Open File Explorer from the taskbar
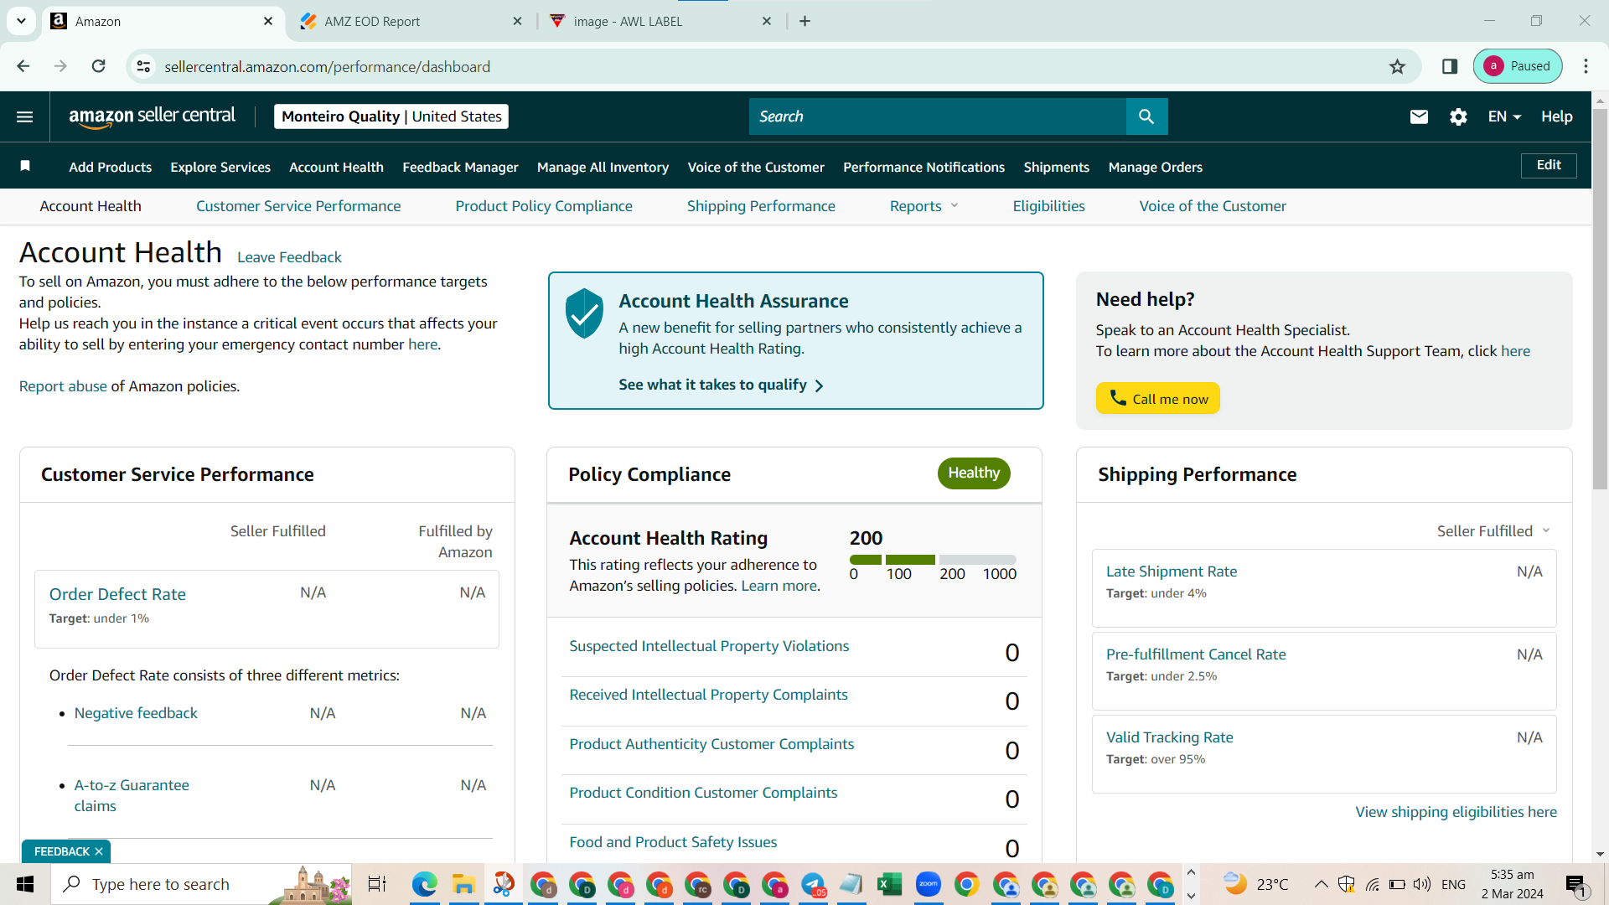This screenshot has width=1609, height=905. click(x=463, y=884)
